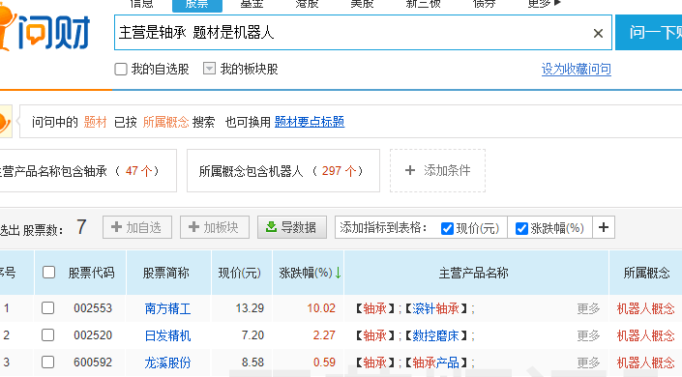Check the select-all box in the table header
682x377 pixels.
(48, 273)
